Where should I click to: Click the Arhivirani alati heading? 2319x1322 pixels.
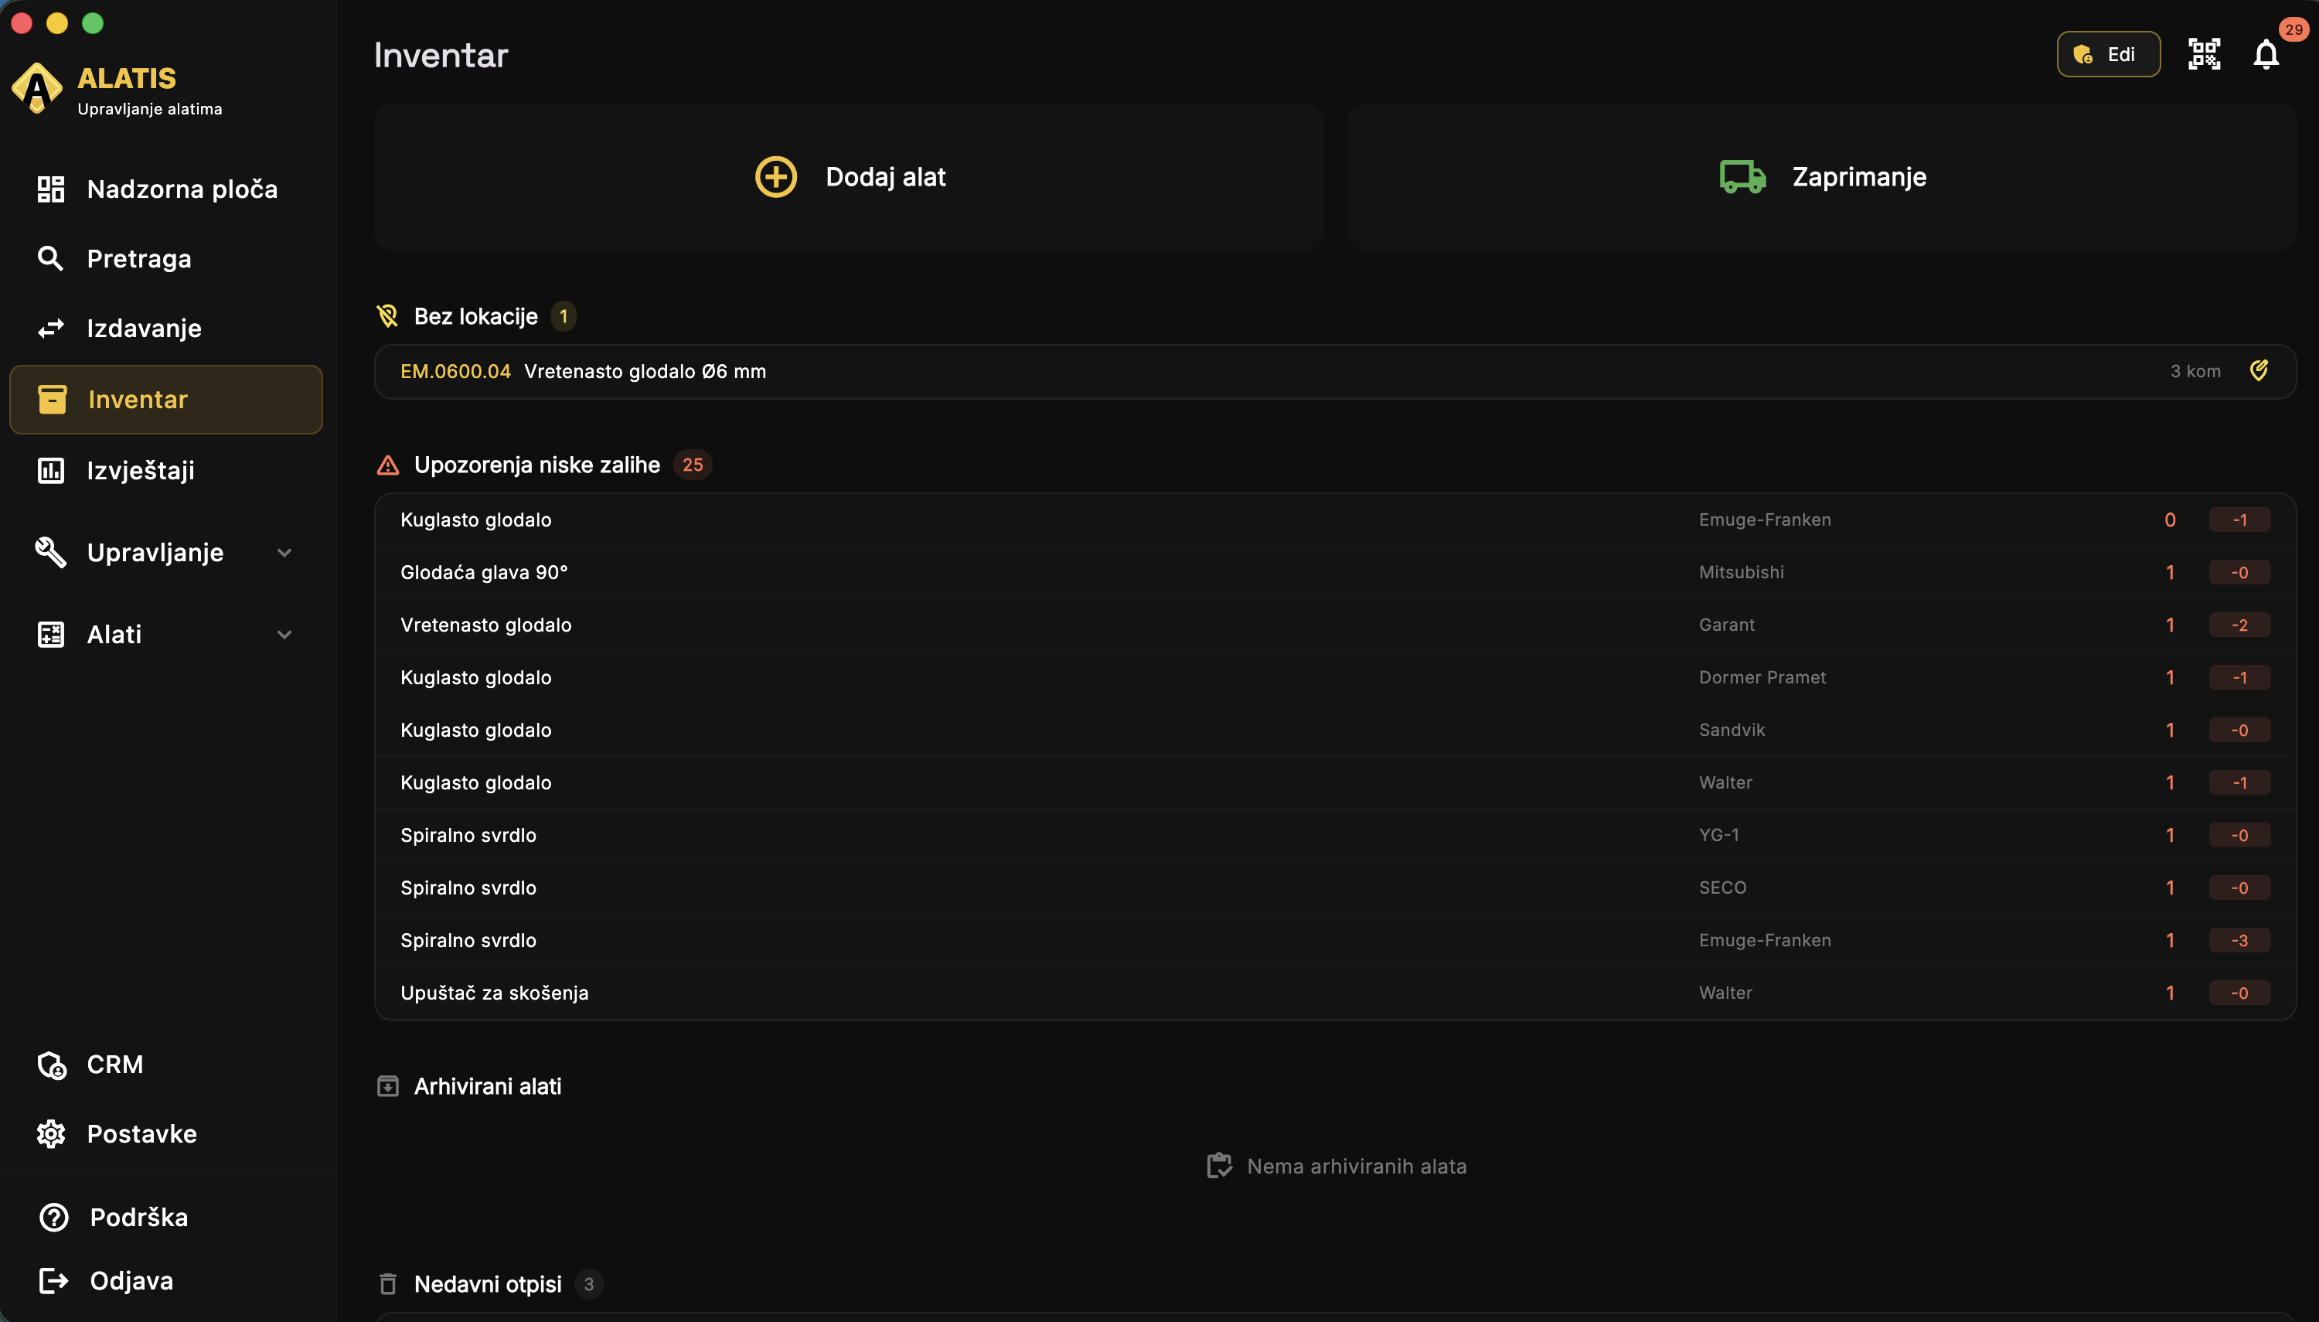489,1087
